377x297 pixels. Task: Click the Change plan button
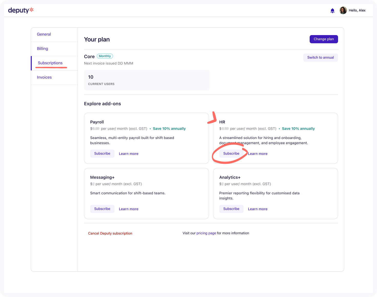coord(324,39)
